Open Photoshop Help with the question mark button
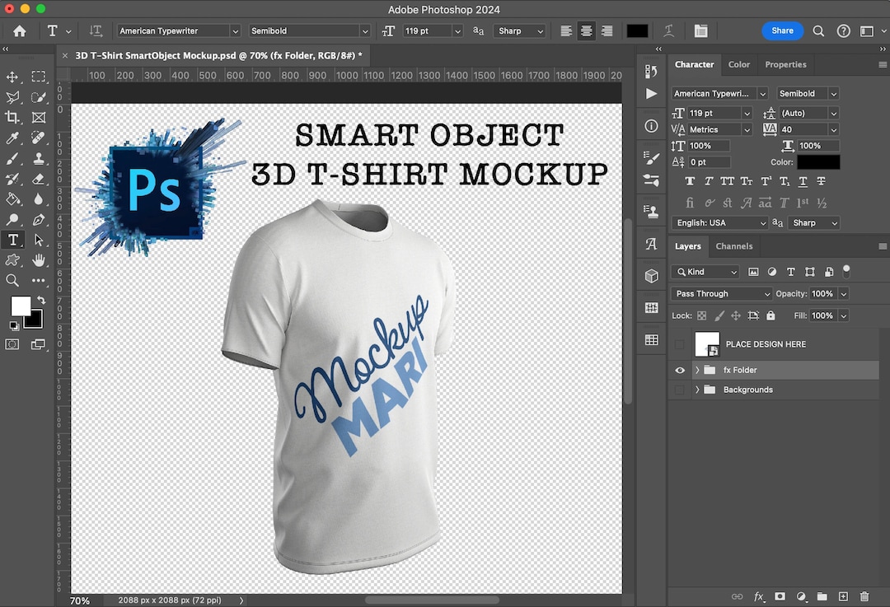Screen dimensions: 890x607 pyautogui.click(x=843, y=30)
